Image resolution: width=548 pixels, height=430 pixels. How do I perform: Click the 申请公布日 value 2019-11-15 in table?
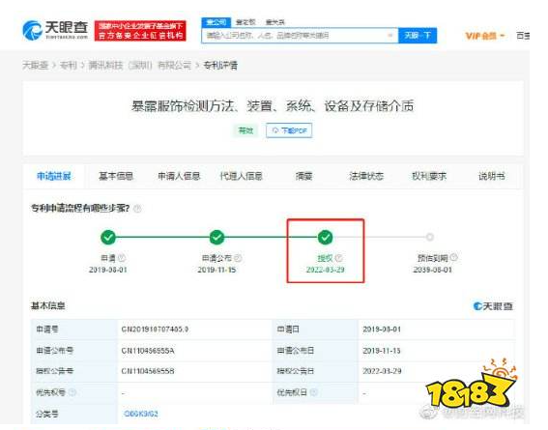coord(382,351)
